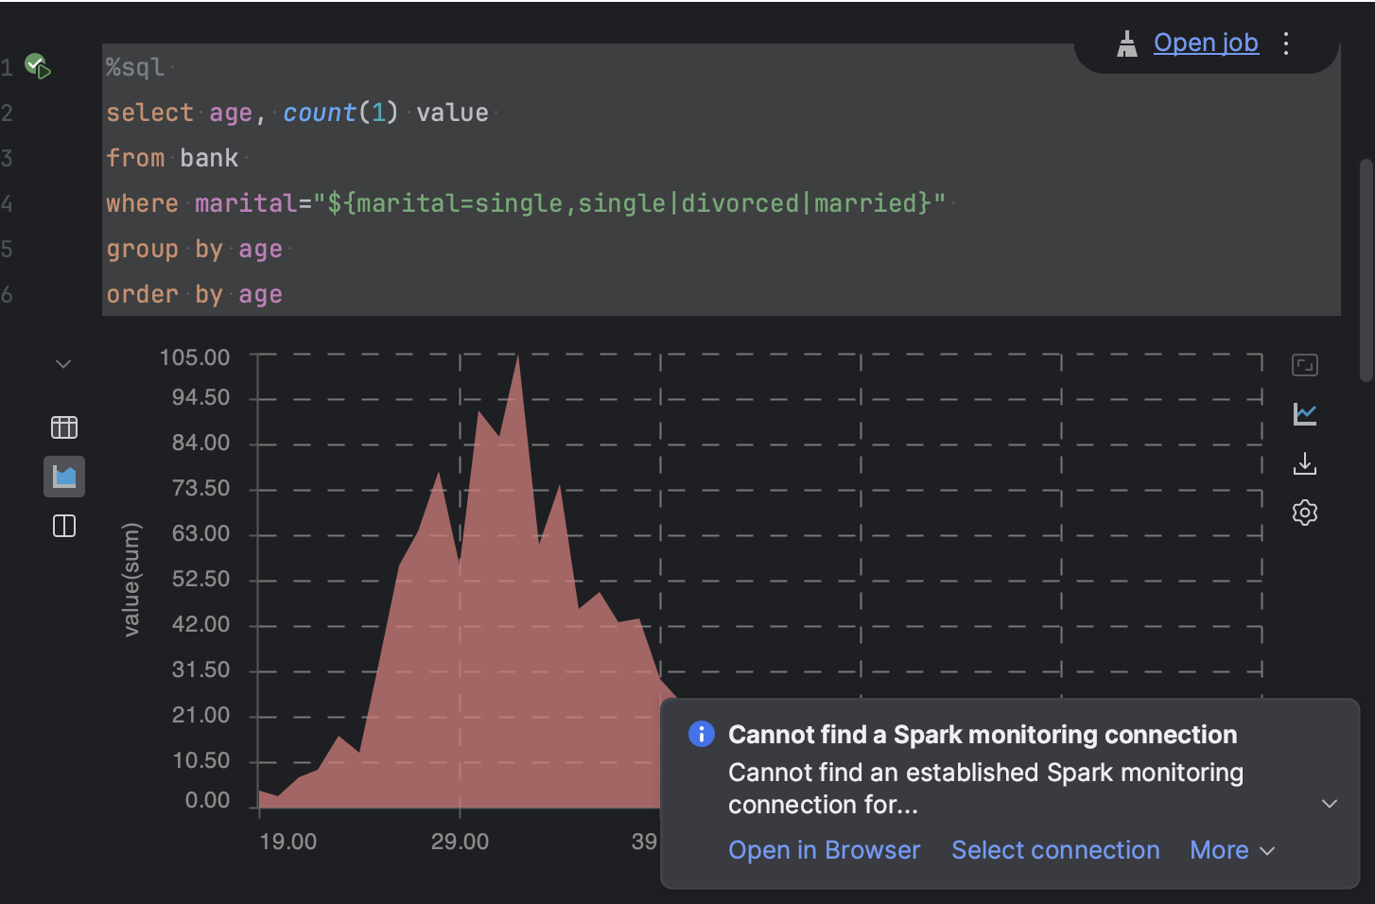Screen dimensions: 1375x904
Task: Collapse the paragraph output with the chevron
Action: point(62,363)
